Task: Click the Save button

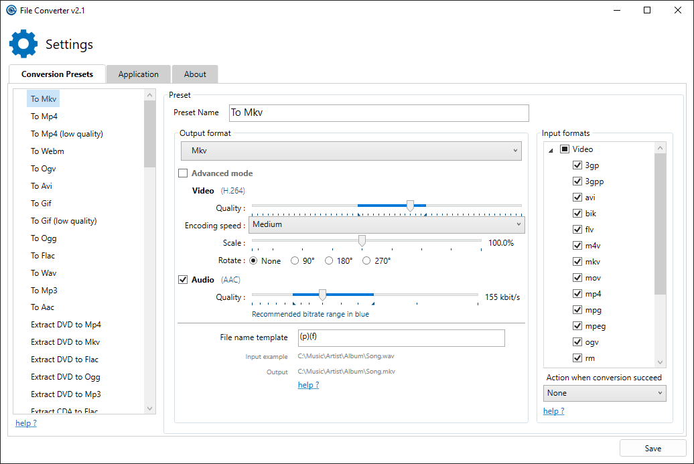Action: click(652, 448)
